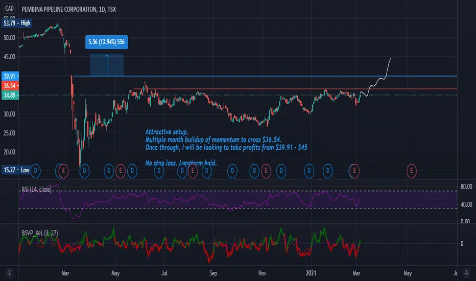Click the 15.27 Low price label
This screenshot has width=476, height=281.
pyautogui.click(x=17, y=170)
